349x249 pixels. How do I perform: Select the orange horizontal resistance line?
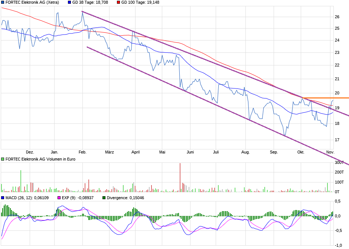click(x=327, y=98)
